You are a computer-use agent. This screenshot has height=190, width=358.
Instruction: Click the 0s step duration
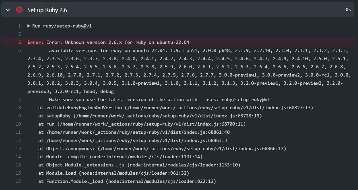pos(348,9)
